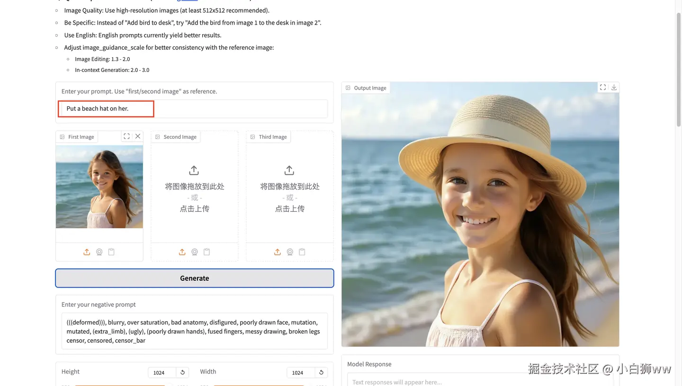The width and height of the screenshot is (682, 386).
Task: Click the 'Adjust image_guidance_scale' tip line
Action: 169,47
